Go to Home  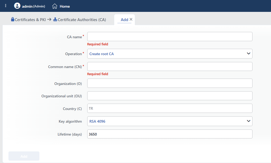pyautogui.click(x=65, y=6)
